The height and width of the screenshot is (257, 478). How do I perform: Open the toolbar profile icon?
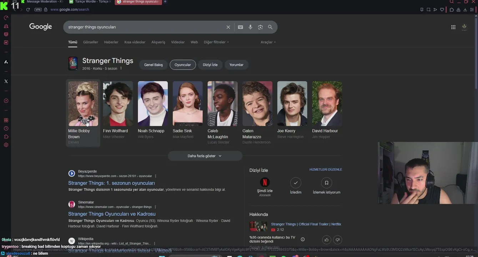pos(458,10)
